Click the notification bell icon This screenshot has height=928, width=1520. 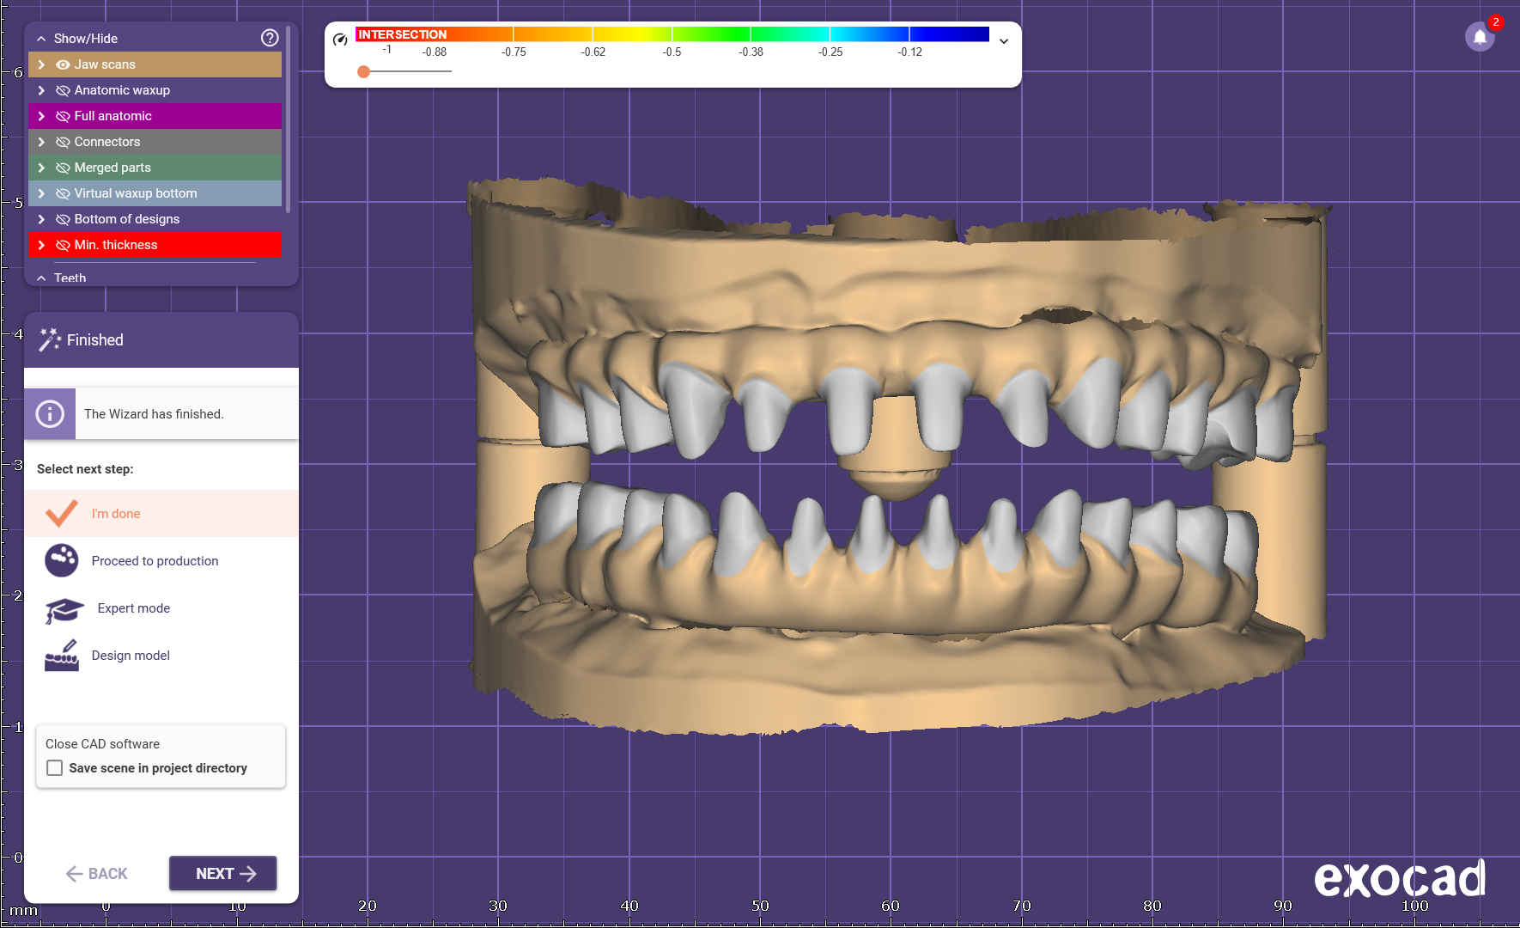(x=1479, y=37)
